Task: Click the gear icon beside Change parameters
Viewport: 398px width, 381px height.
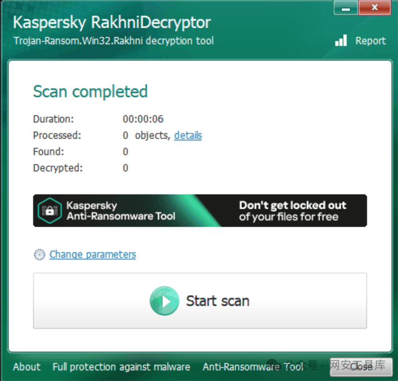Action: (39, 254)
